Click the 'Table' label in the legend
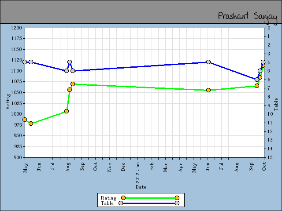 click(107, 203)
